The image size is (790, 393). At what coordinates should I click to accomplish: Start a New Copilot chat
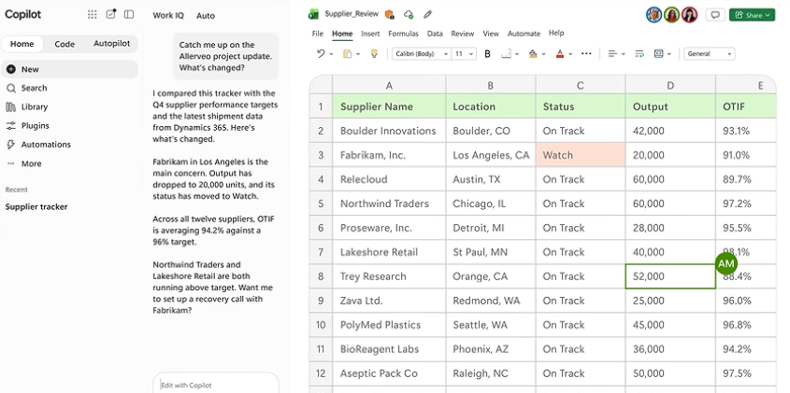(x=69, y=69)
